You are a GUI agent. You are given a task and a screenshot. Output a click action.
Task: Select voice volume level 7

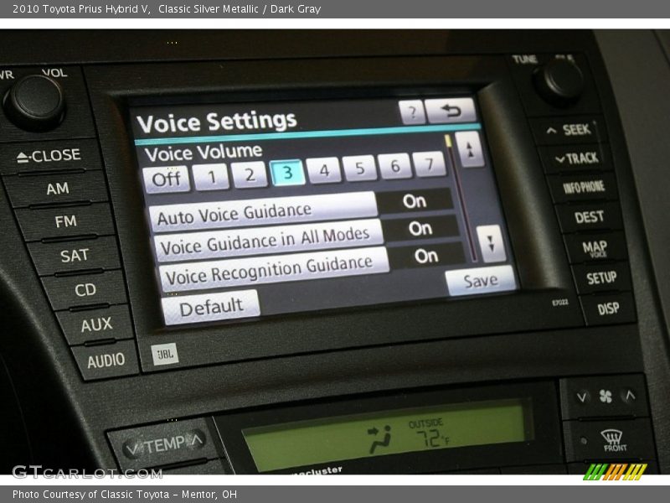coord(429,163)
